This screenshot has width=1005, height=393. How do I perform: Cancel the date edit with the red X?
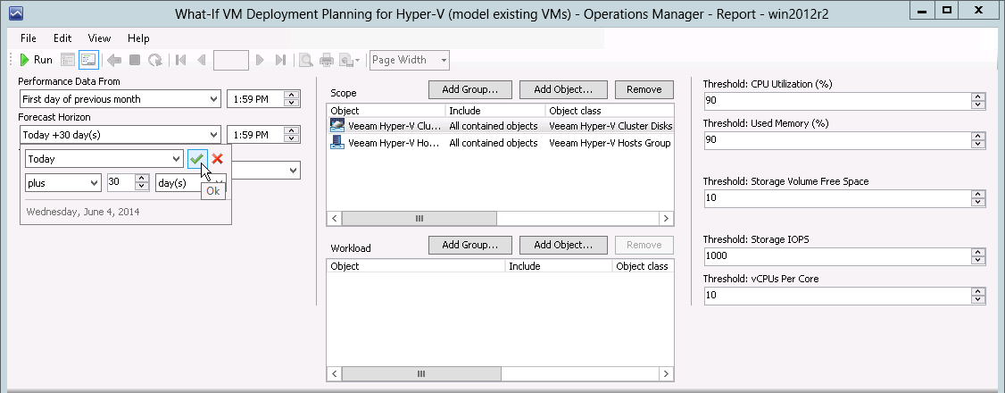217,159
